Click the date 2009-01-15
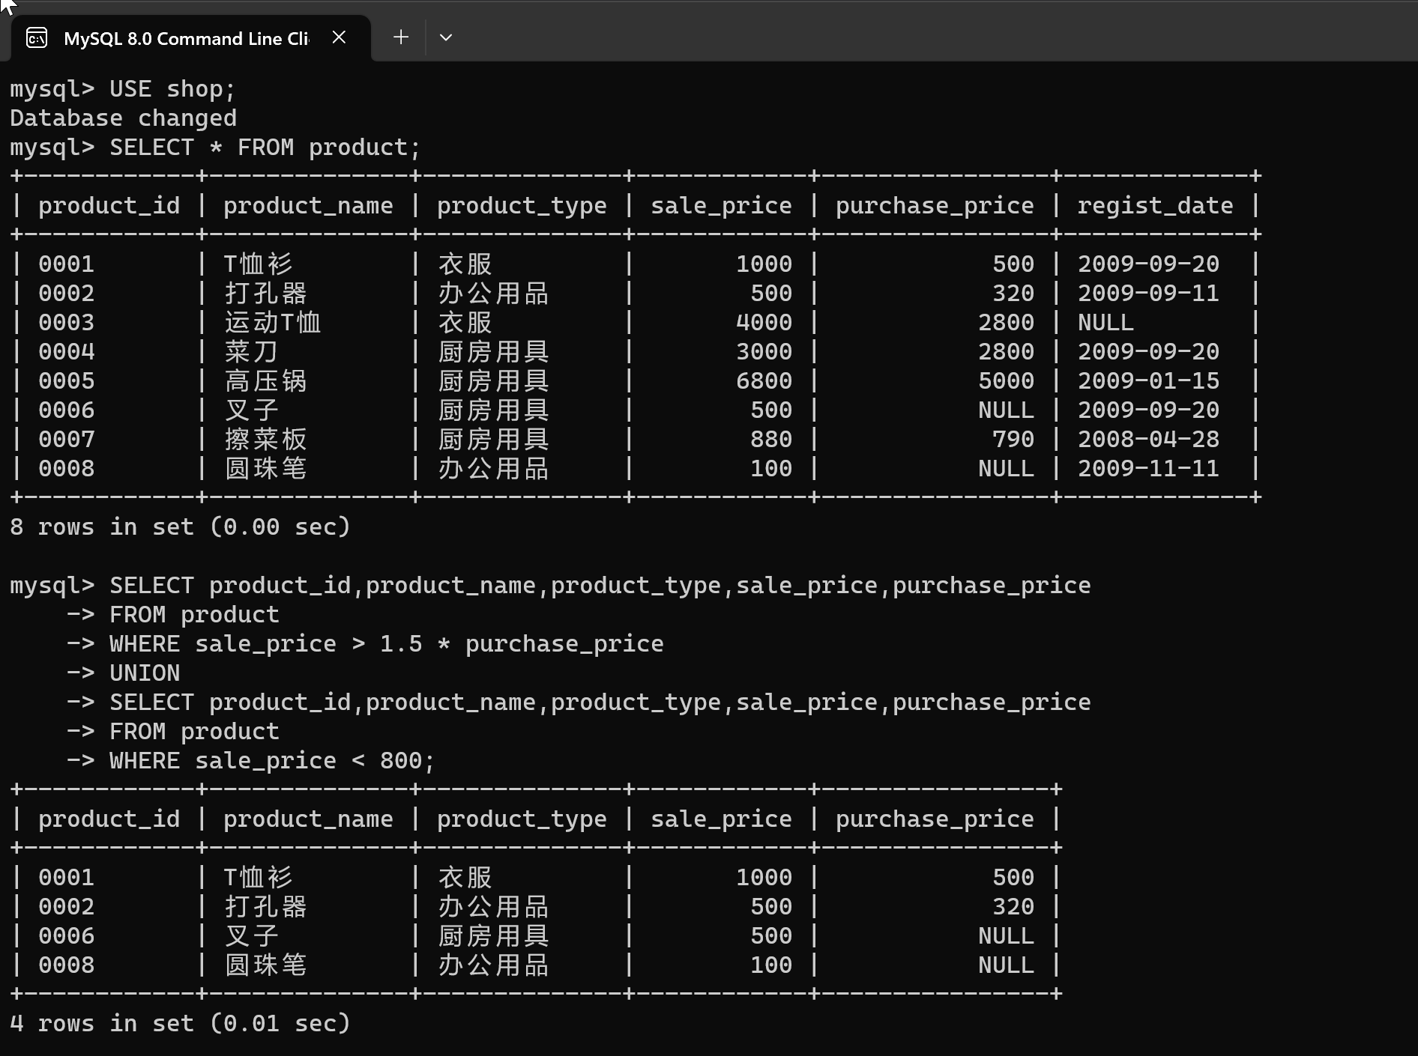This screenshot has width=1418, height=1056. tap(1148, 381)
